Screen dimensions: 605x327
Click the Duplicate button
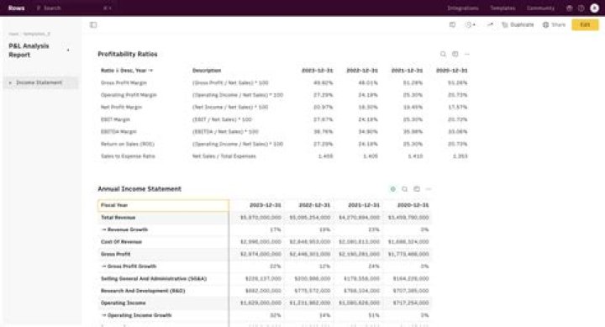(518, 24)
